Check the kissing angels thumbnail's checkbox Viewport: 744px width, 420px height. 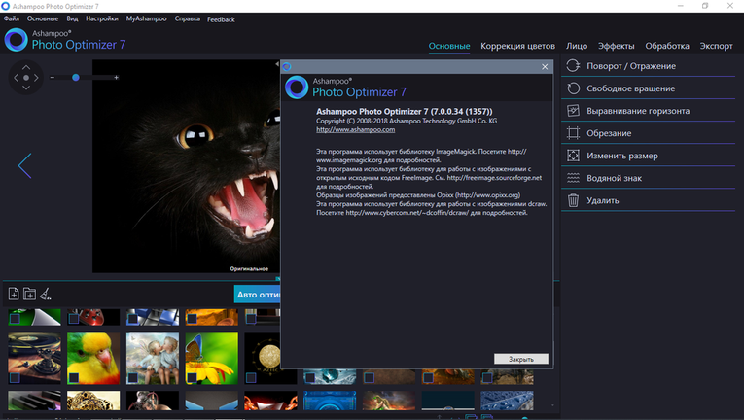coord(133,378)
